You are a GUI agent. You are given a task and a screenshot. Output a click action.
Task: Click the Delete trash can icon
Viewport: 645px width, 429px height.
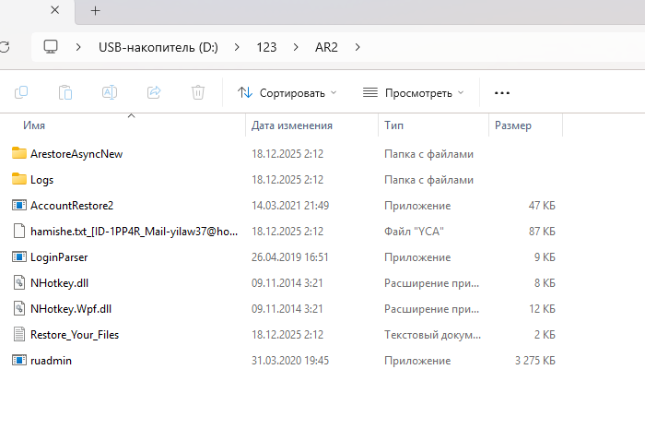[x=198, y=92]
